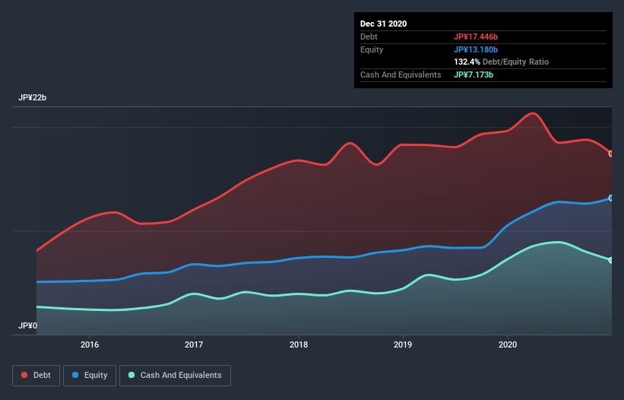Toggle Cash And Equivalents legend button
Image resolution: width=624 pixels, height=400 pixels.
(175, 376)
